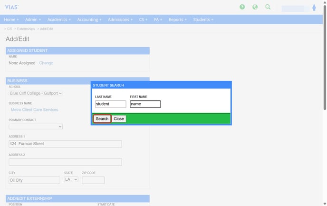This screenshot has height=206, width=327.
Task: Open the Metro Client Care Services link
Action: 34,109
